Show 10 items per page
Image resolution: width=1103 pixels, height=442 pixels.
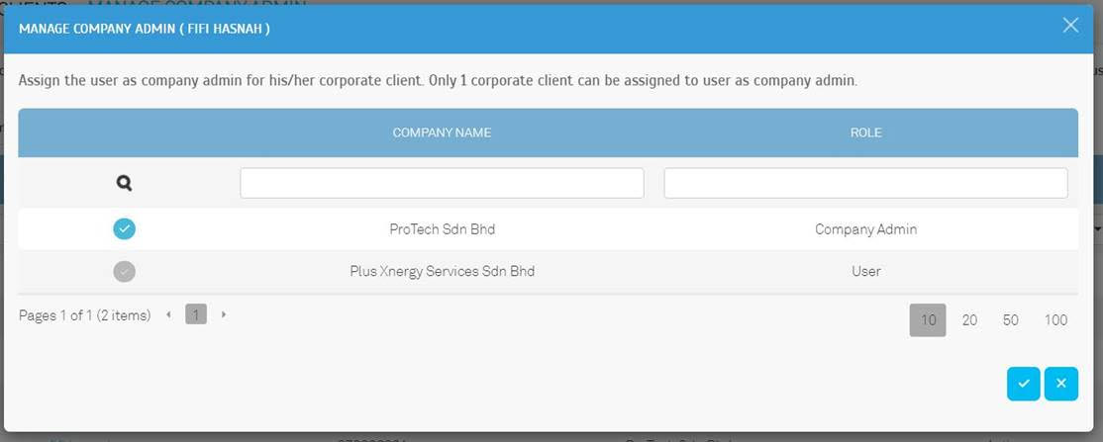(x=928, y=319)
